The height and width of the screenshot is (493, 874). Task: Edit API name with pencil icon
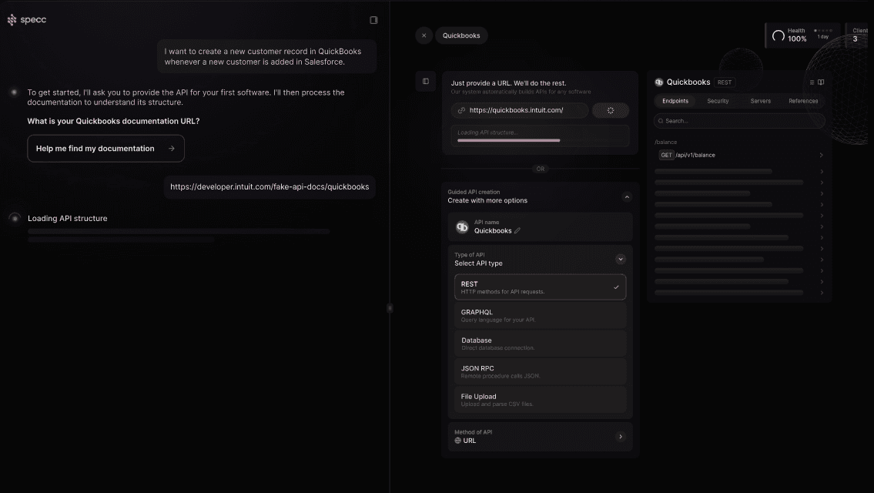pos(517,231)
